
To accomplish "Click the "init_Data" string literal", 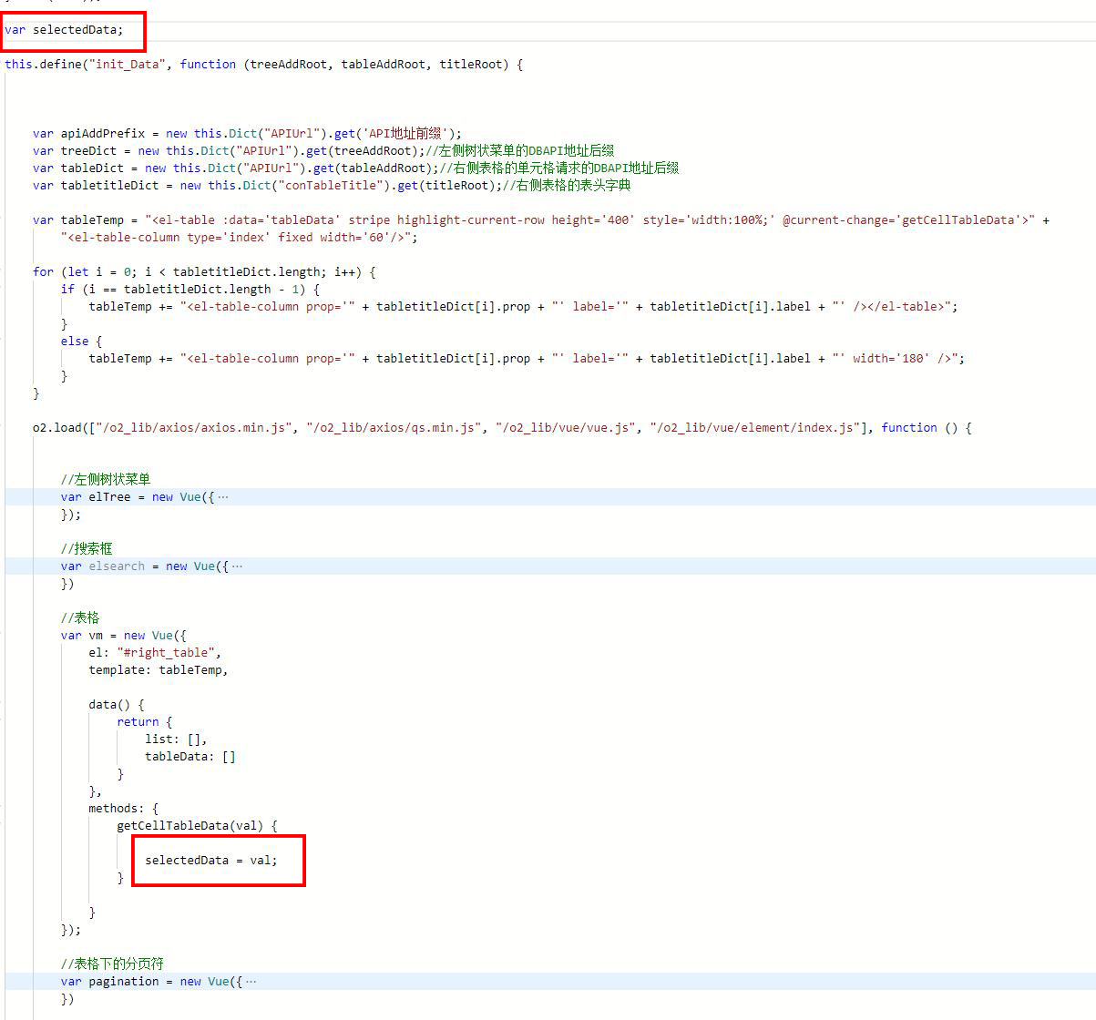I will tap(126, 65).
